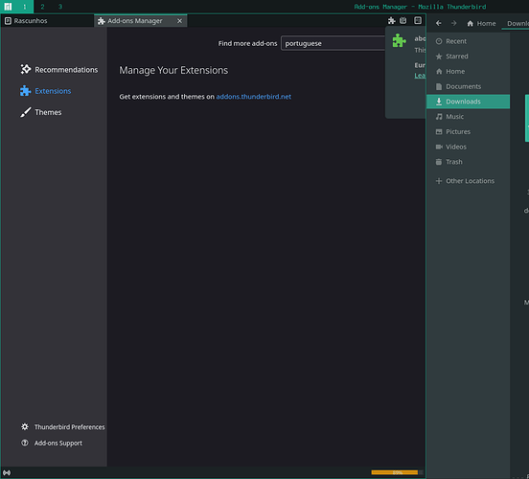Select the blue Extensions puzzle icon
The height and width of the screenshot is (479, 529).
coord(25,91)
